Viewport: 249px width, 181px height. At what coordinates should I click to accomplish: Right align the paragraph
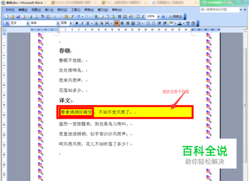point(127,23)
